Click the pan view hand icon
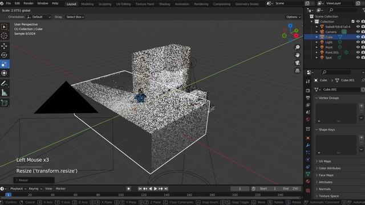Viewport: 365px width, 205px height. tap(297, 55)
